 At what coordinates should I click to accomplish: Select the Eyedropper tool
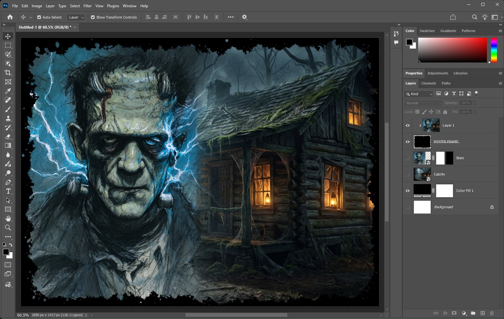[x=8, y=91]
